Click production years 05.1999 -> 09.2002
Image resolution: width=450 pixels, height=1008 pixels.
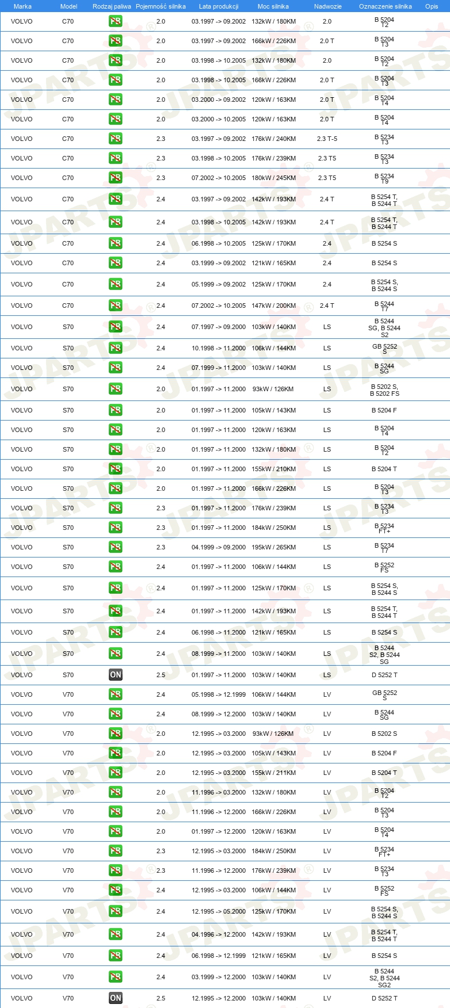[x=219, y=284]
